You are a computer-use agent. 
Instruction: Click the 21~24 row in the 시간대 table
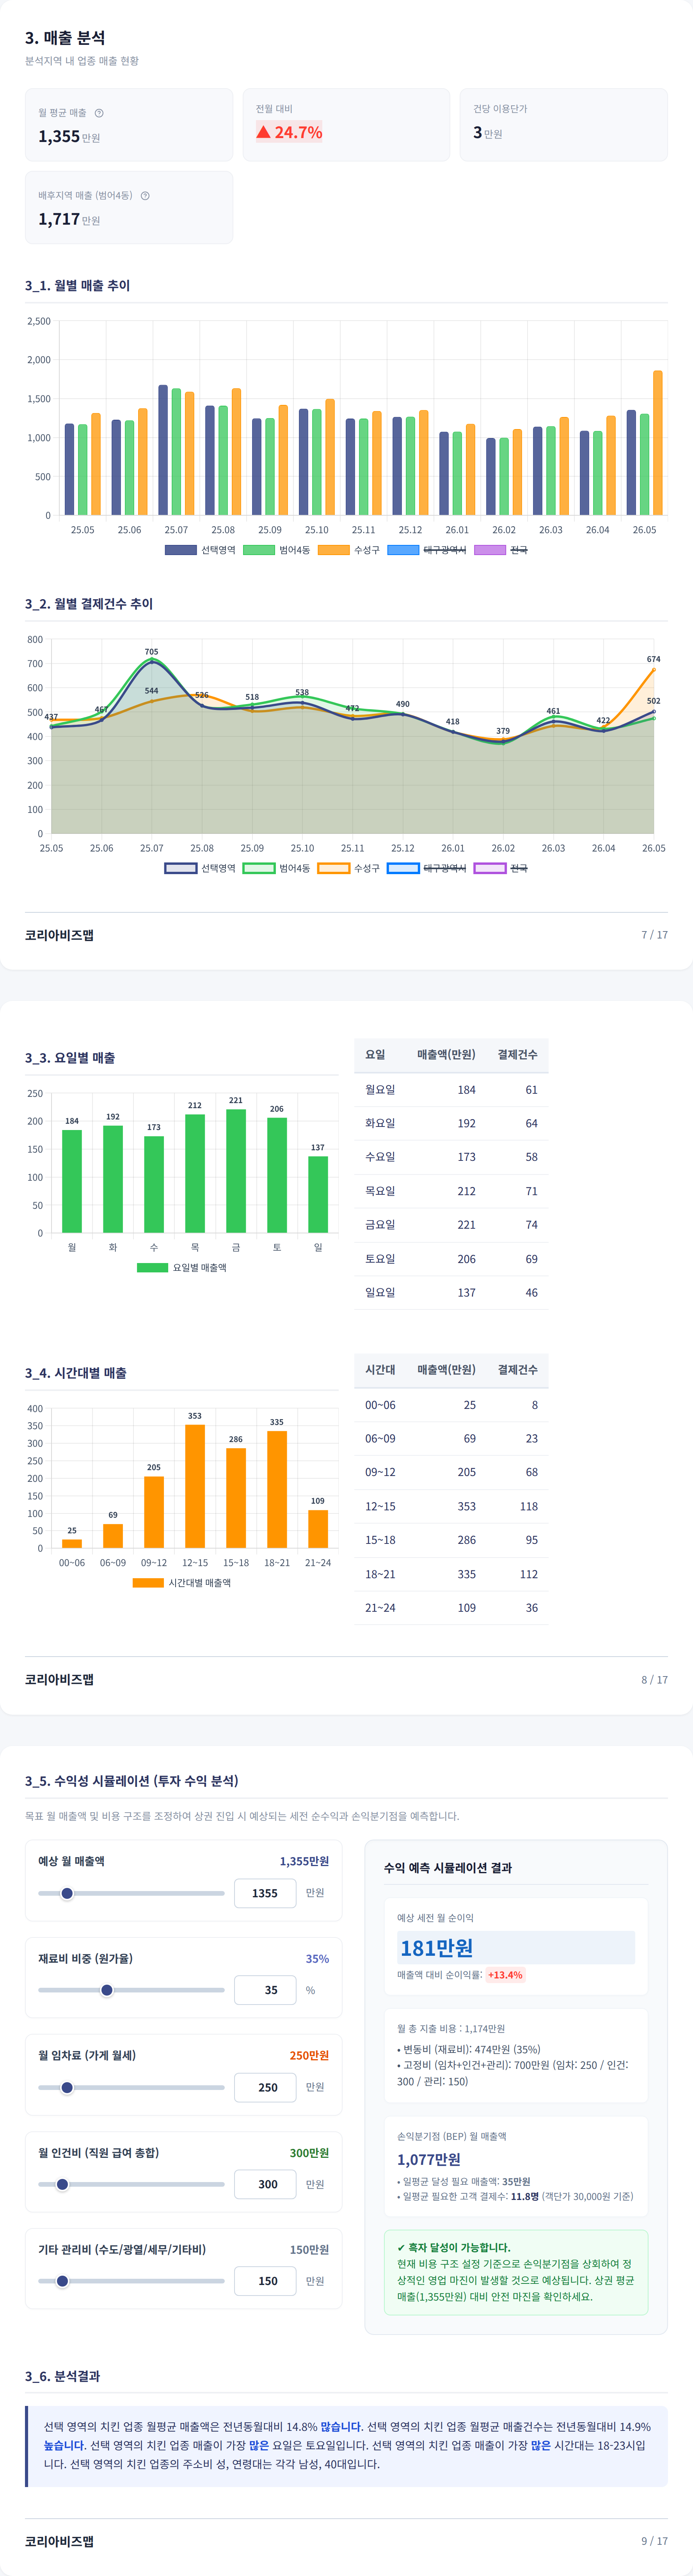click(x=451, y=1608)
